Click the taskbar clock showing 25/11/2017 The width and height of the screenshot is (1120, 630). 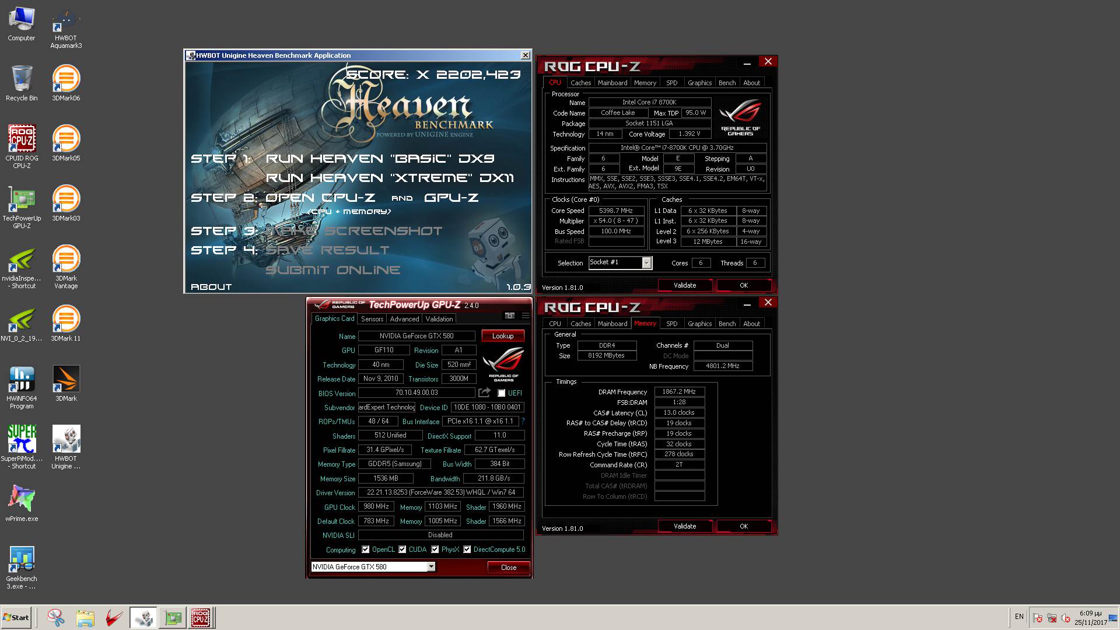click(x=1090, y=618)
